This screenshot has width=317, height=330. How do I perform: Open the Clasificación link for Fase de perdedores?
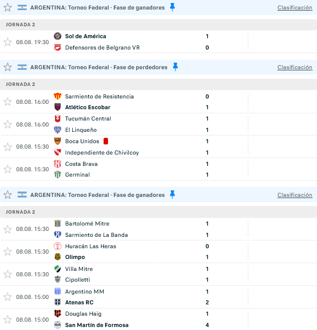click(x=295, y=67)
